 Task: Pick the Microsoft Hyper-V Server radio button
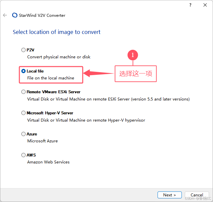23,113
